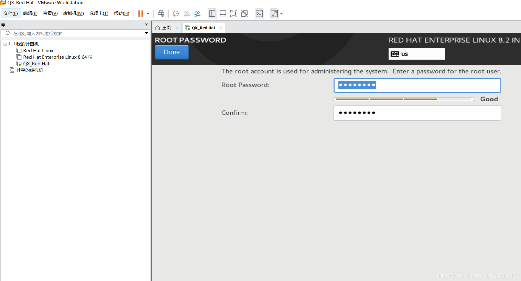Collapse the 我的计算机 tree node
The height and width of the screenshot is (281, 521).
(x=5, y=44)
